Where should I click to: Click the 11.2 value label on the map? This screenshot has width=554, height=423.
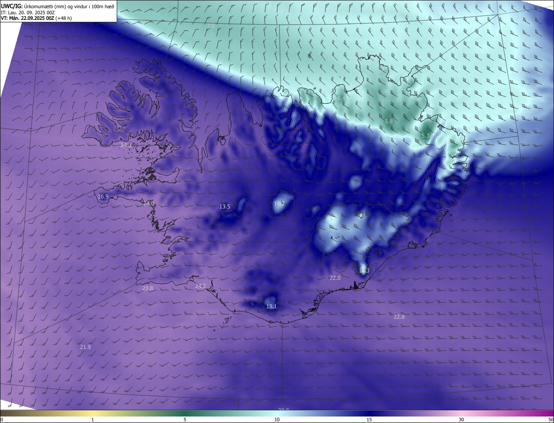[x=279, y=203]
